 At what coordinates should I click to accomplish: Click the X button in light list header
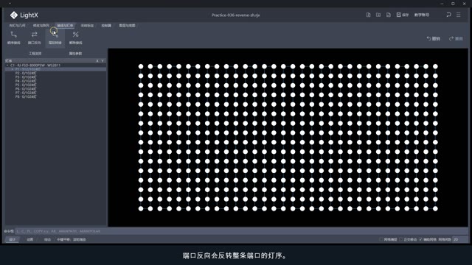(x=97, y=60)
